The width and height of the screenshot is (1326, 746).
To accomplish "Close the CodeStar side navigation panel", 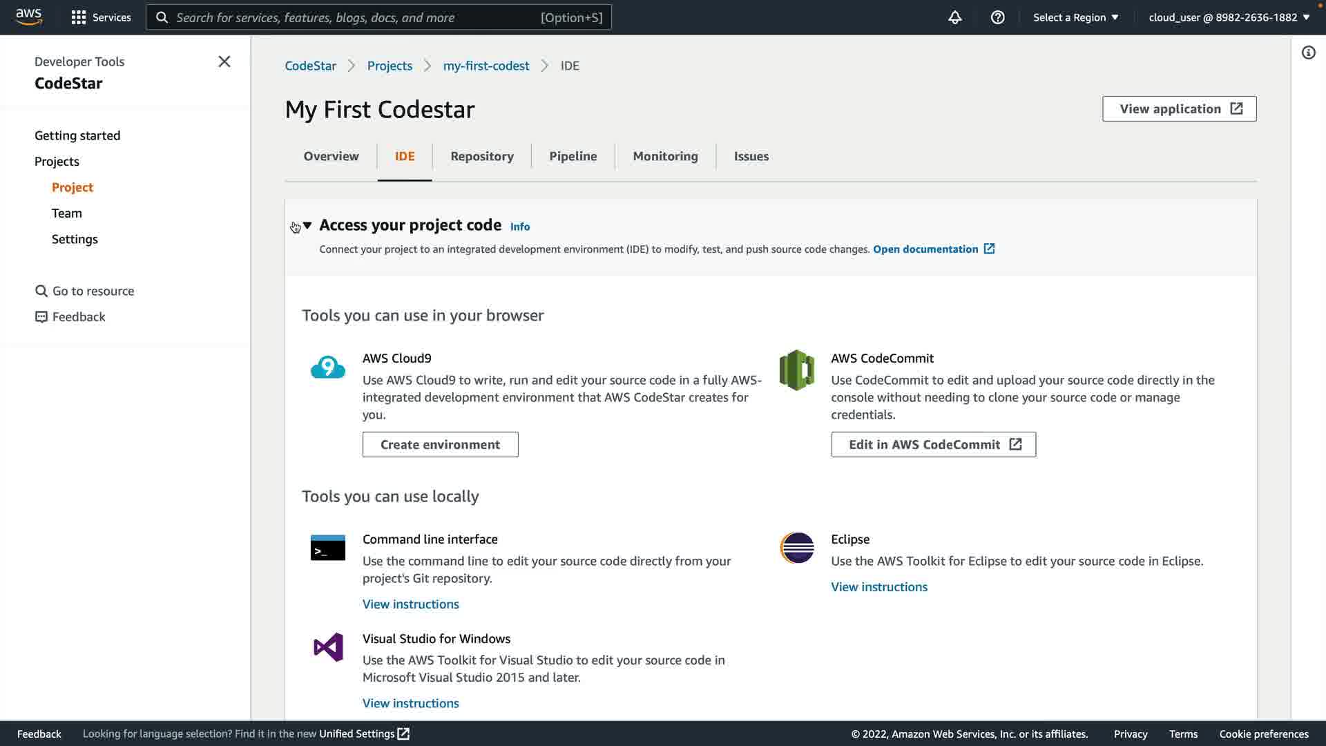I will tap(224, 61).
